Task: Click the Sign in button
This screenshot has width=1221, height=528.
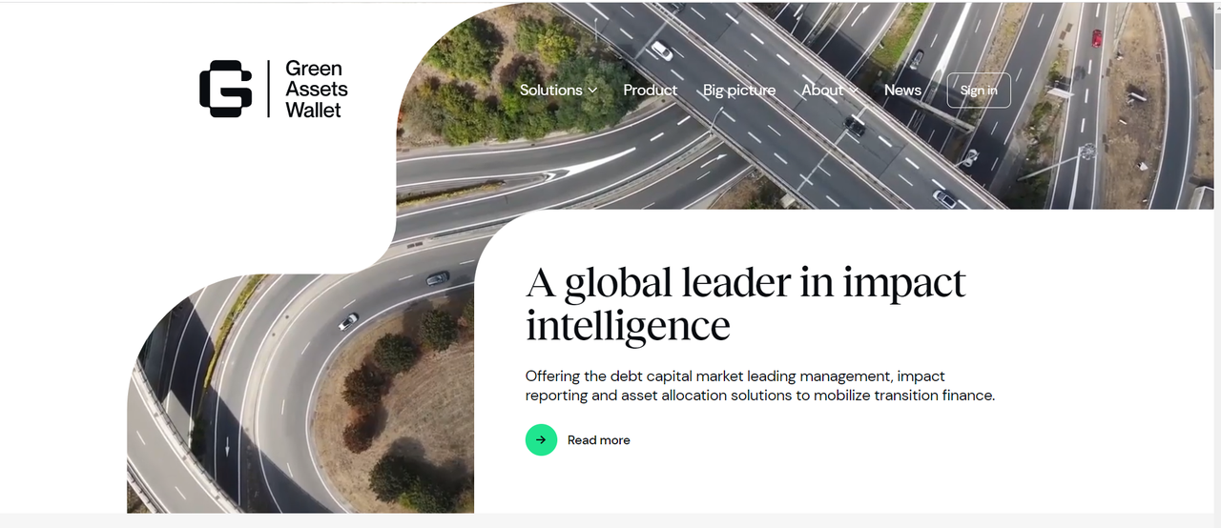Action: [979, 91]
